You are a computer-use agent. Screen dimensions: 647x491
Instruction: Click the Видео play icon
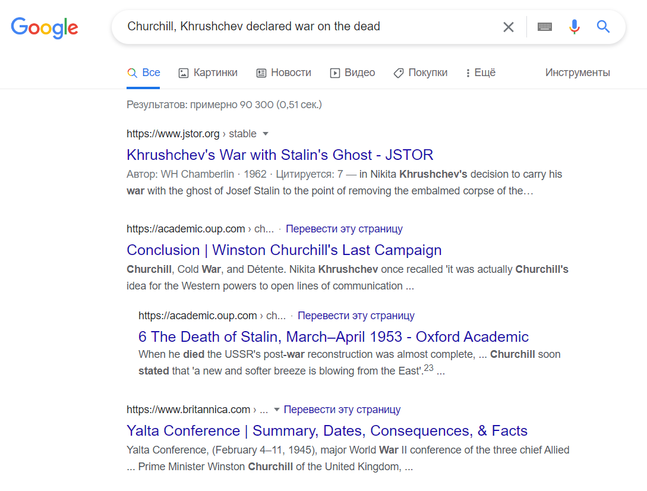[334, 73]
